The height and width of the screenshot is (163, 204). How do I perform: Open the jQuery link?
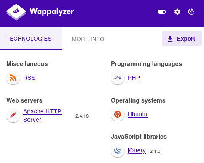point(137,151)
